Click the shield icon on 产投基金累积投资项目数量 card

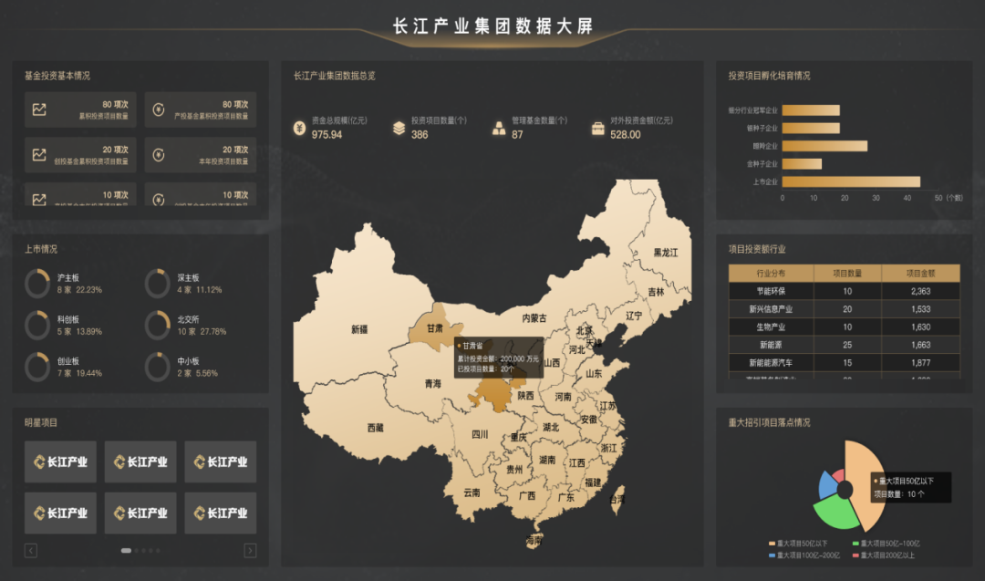(x=159, y=109)
